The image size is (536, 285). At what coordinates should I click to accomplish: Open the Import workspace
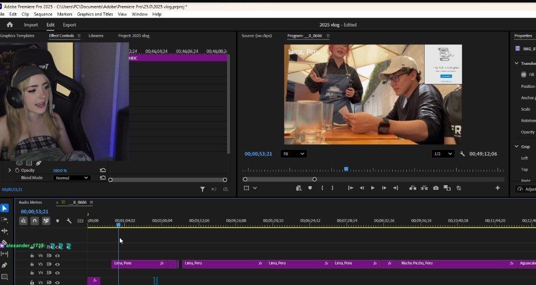[x=31, y=24]
